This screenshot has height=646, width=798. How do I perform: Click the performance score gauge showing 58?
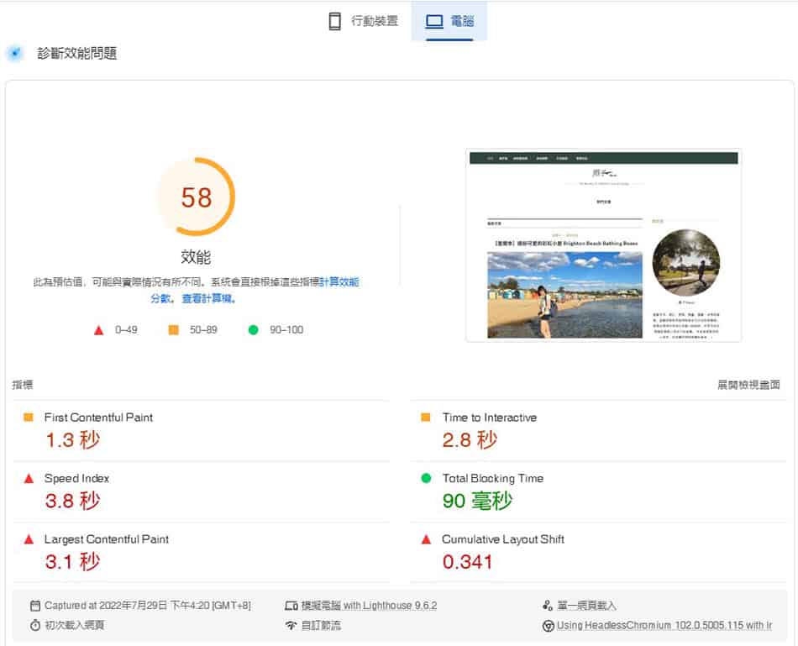197,196
